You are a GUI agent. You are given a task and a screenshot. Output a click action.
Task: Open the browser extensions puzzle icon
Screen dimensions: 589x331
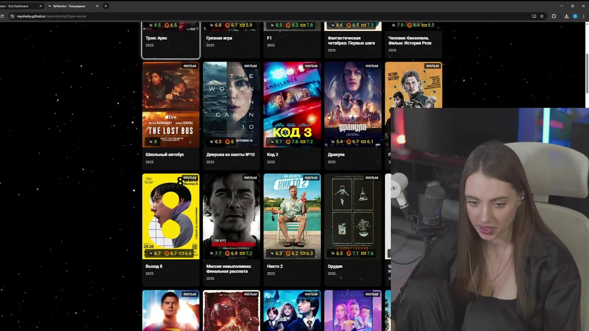point(554,16)
